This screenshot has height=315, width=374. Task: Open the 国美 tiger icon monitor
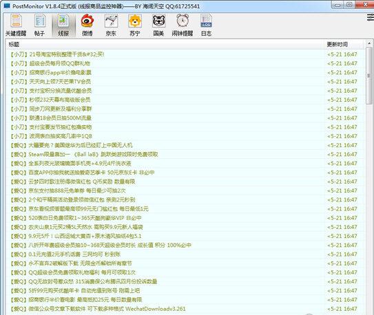point(159,25)
